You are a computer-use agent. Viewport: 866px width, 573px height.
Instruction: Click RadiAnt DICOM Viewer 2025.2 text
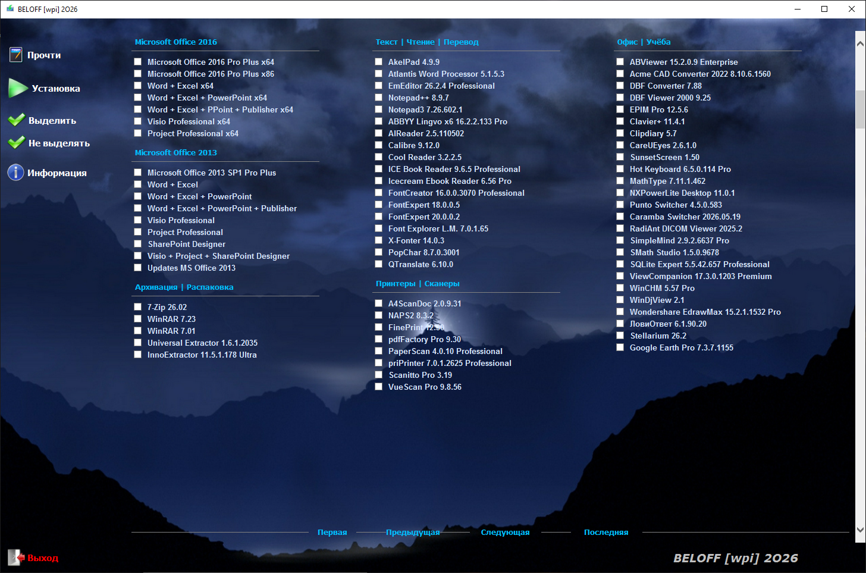(686, 228)
